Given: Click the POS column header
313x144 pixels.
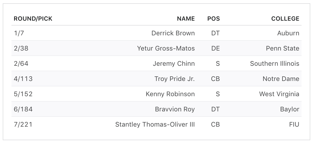Looking at the screenshot, I should (213, 19).
